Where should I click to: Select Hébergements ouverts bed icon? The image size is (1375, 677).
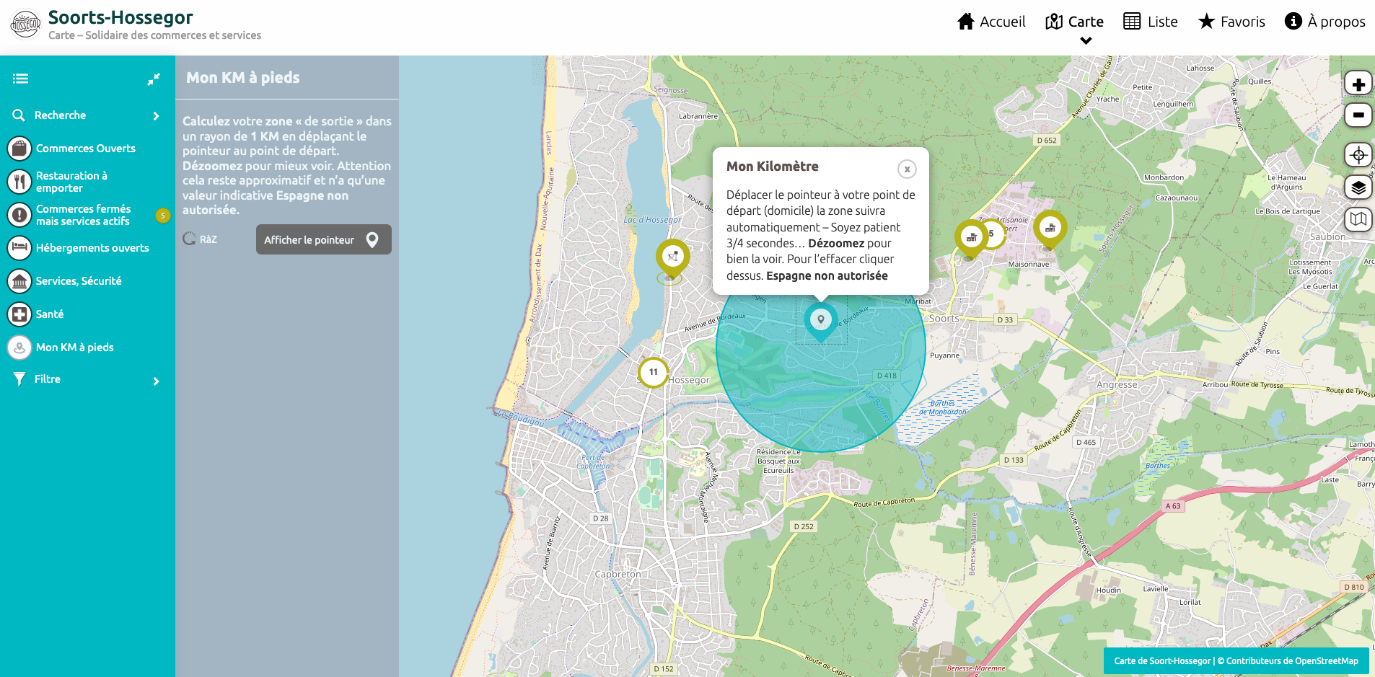pyautogui.click(x=19, y=248)
